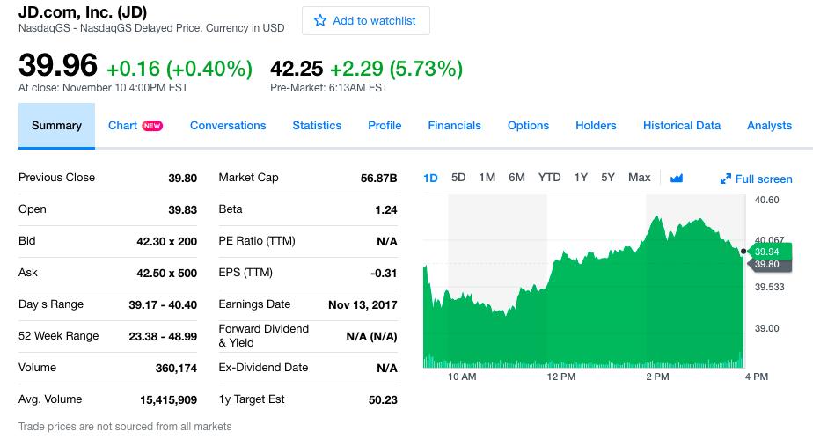Show the 1Y chart range
Viewport: 813px width, 439px height.
click(x=581, y=178)
